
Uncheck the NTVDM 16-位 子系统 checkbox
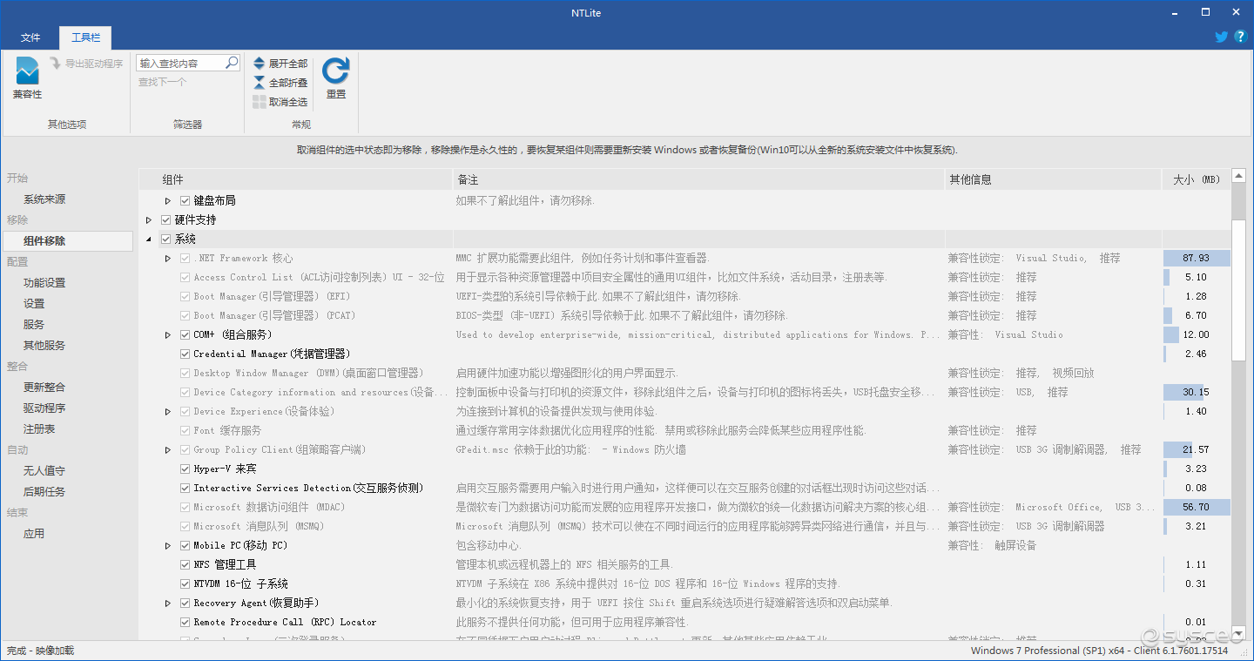pyautogui.click(x=185, y=584)
